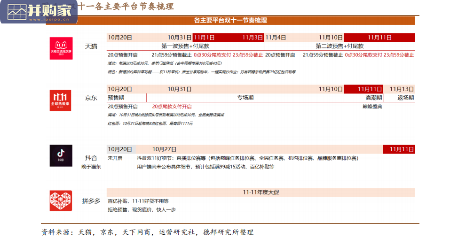The height and width of the screenshot is (239, 450).
Task: Select 11月4日 in the 天猫 timeline
Action: coord(275,38)
